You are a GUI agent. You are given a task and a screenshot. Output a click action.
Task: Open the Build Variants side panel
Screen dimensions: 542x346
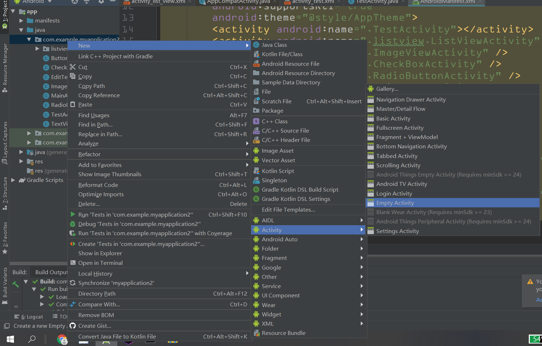[x=5, y=286]
